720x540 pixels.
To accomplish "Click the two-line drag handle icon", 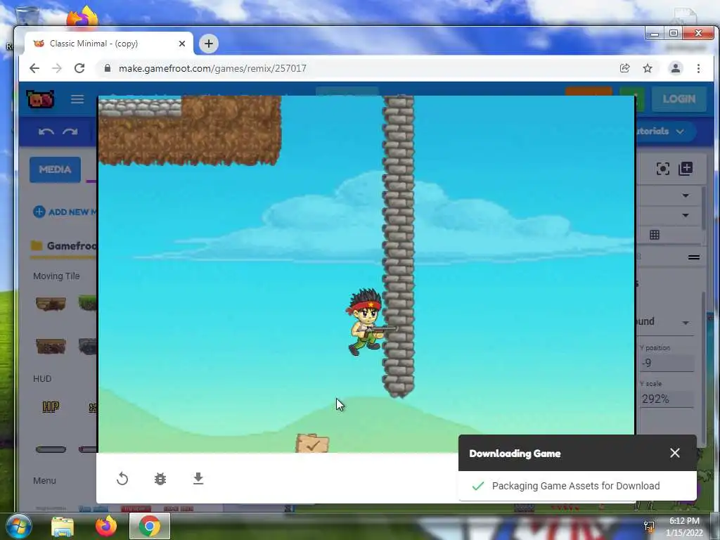I will tap(694, 257).
